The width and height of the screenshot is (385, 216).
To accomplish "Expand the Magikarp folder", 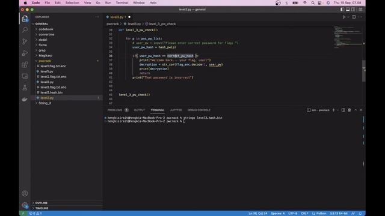I will point(45,56).
